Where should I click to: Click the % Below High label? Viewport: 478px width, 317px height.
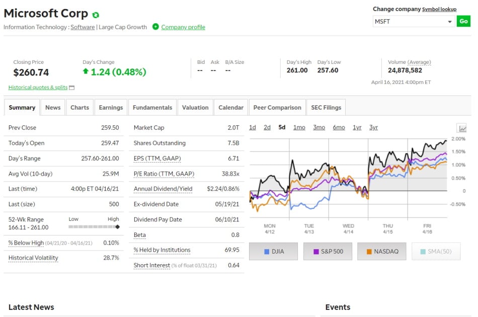pyautogui.click(x=26, y=243)
